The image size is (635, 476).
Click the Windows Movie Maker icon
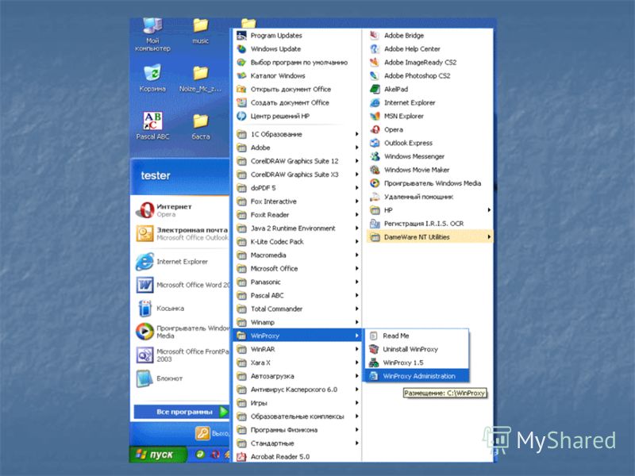[x=375, y=170]
